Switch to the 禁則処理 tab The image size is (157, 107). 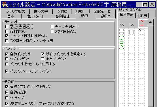(x=63, y=16)
